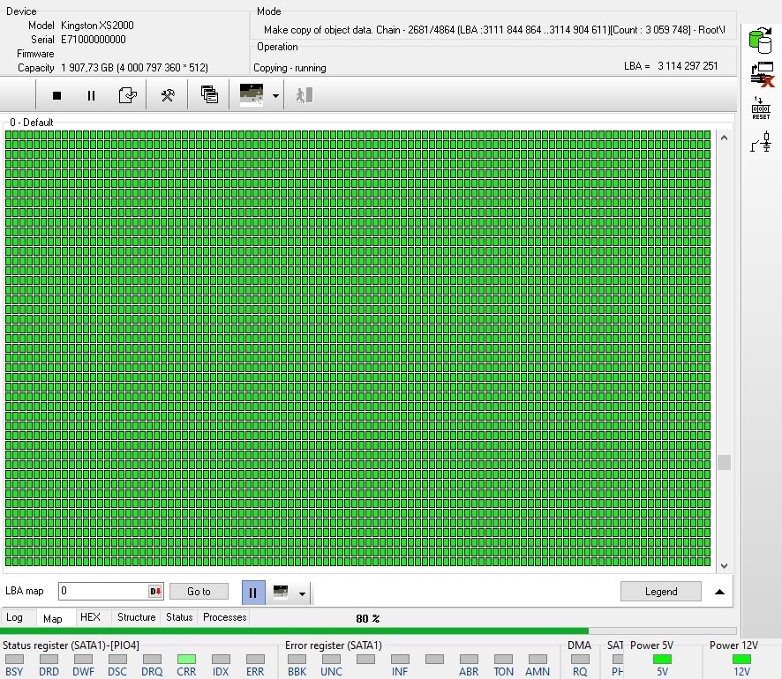Toggle the Power 12V indicator

741,659
